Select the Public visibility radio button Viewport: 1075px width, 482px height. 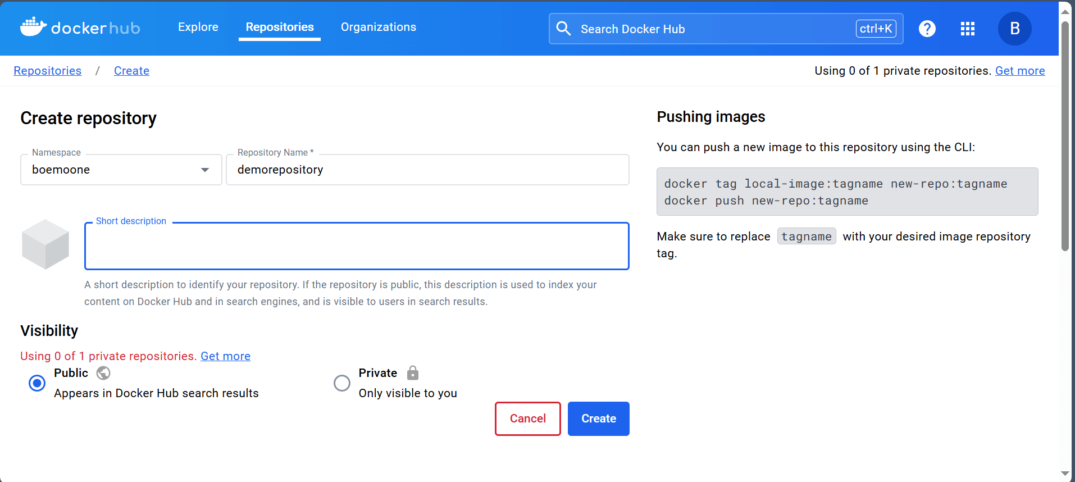click(37, 383)
